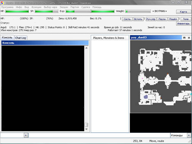This screenshot has height=144, width=192.
Task: Click the Сесть button
Action: click(127, 19)
